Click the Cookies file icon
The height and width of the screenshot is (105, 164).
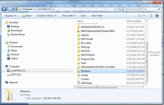coord(79,79)
